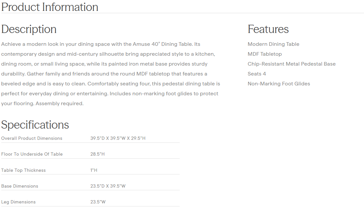
Task: Select the Table Top Thickness label
Action: [23, 170]
